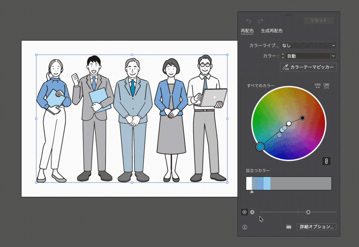Select the first color wheel display mode
The image size is (359, 247).
point(244,212)
